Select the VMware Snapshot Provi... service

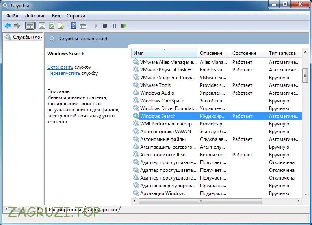pos(167,78)
